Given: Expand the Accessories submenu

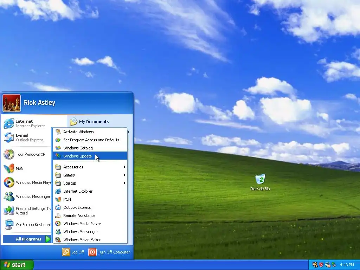Looking at the screenshot, I should [x=90, y=167].
